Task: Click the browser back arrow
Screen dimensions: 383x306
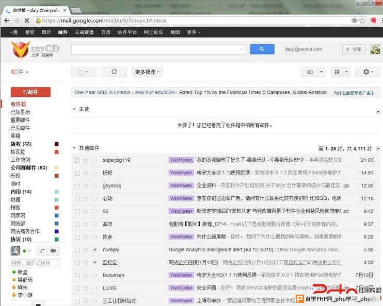Action: [7, 21]
